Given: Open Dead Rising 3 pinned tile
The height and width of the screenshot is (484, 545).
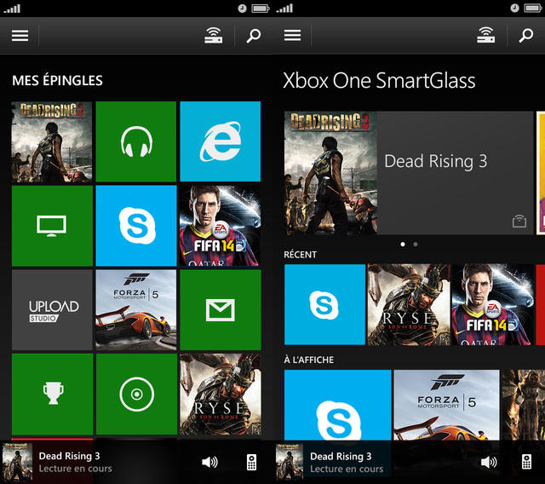Looking at the screenshot, I should click(x=52, y=141).
